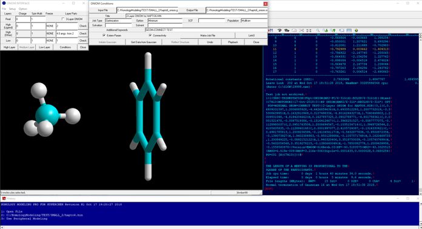The width and height of the screenshot is (422, 229).
Task: Open the Solvent dropdown field
Action: [x=165, y=25]
